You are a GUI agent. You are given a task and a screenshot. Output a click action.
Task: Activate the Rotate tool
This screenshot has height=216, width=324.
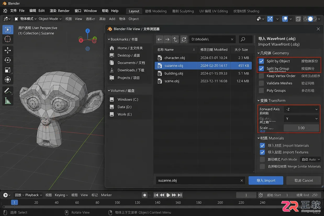(x=8, y=60)
